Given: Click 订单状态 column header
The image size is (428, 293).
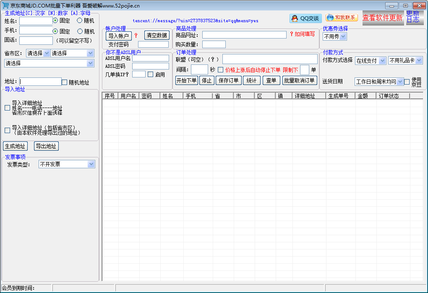Looking at the screenshot, I should [x=393, y=96].
